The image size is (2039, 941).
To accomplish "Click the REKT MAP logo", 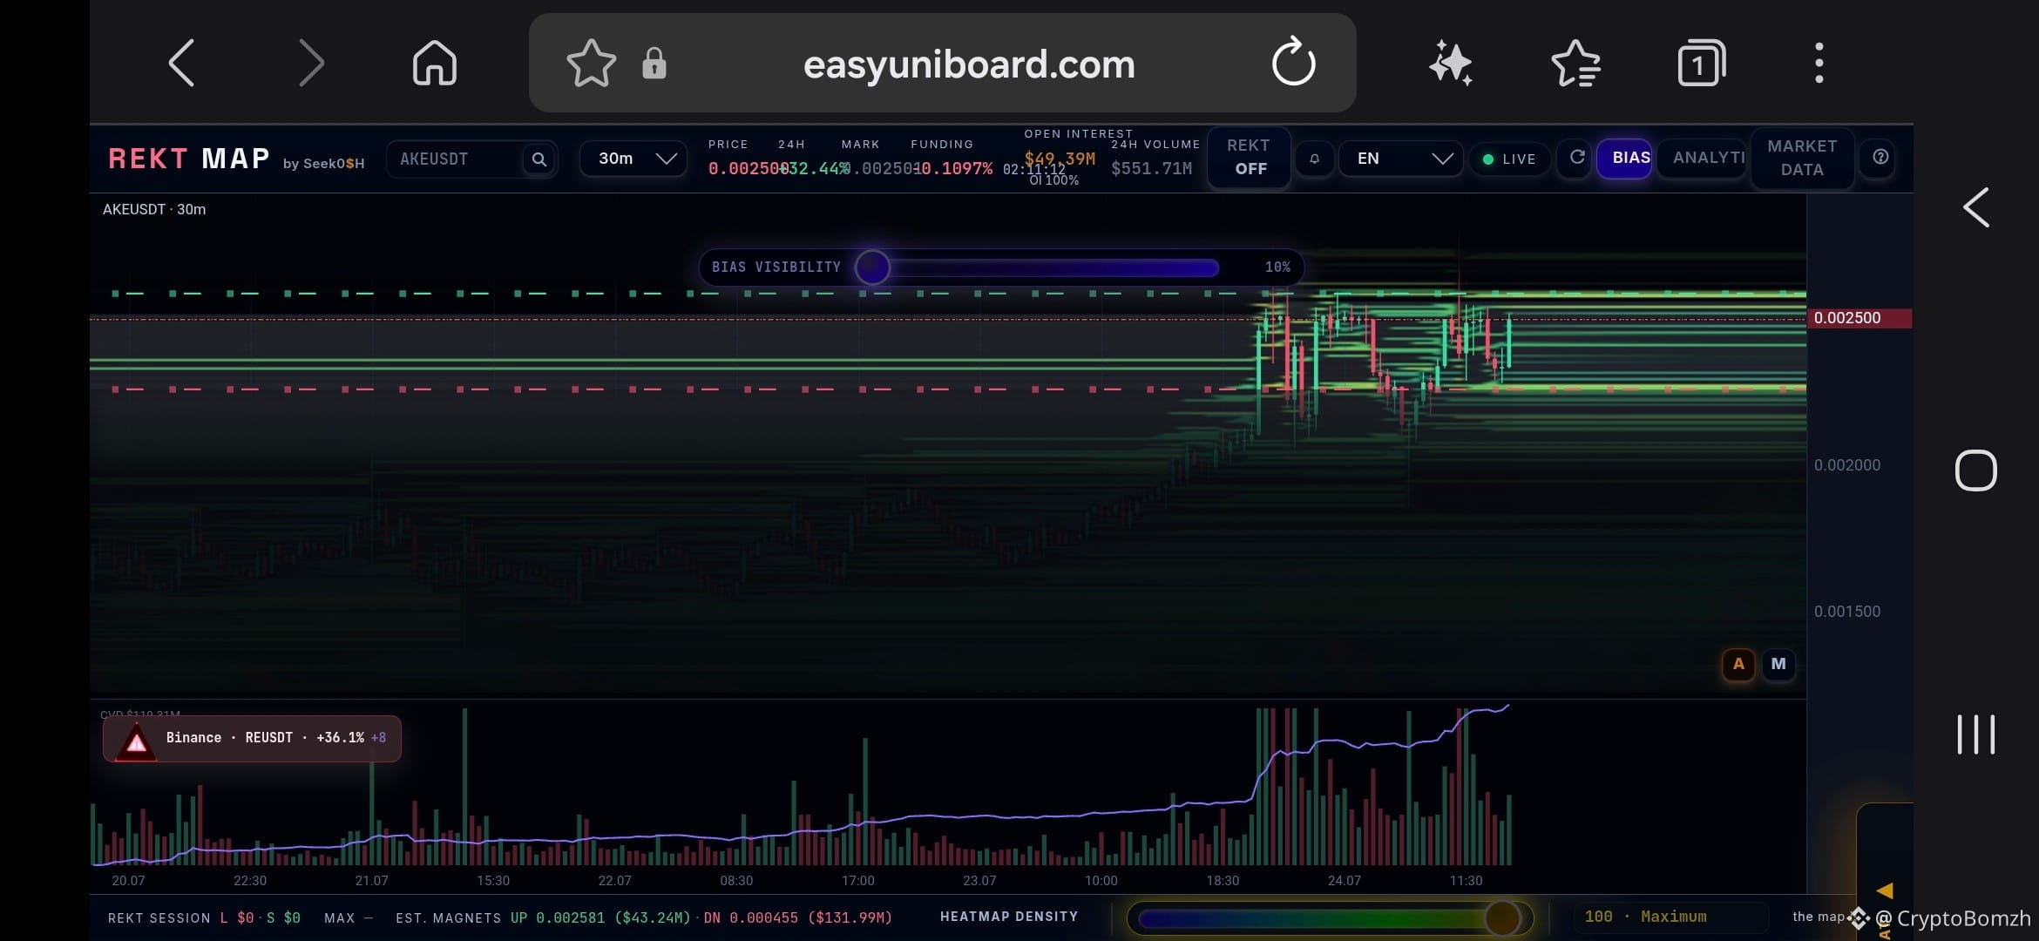I will [x=189, y=159].
